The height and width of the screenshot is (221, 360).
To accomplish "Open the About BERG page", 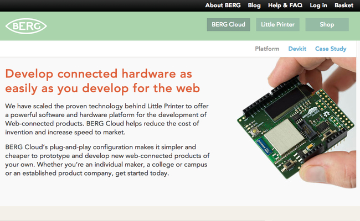I will coord(223,6).
